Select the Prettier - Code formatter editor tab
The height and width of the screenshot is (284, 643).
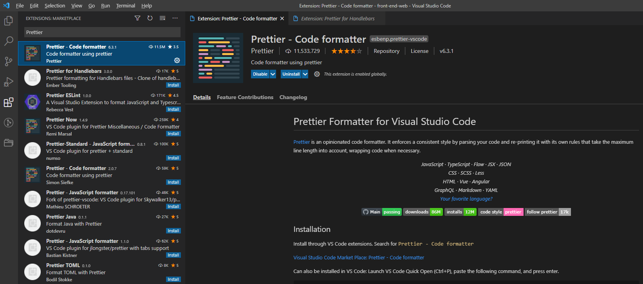237,18
